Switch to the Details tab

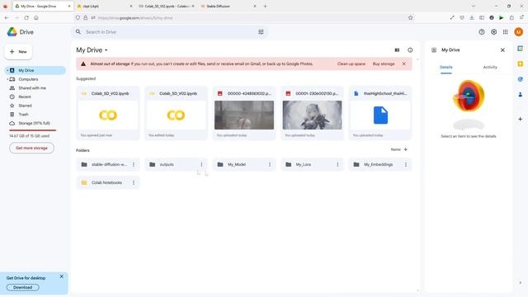coord(445,67)
